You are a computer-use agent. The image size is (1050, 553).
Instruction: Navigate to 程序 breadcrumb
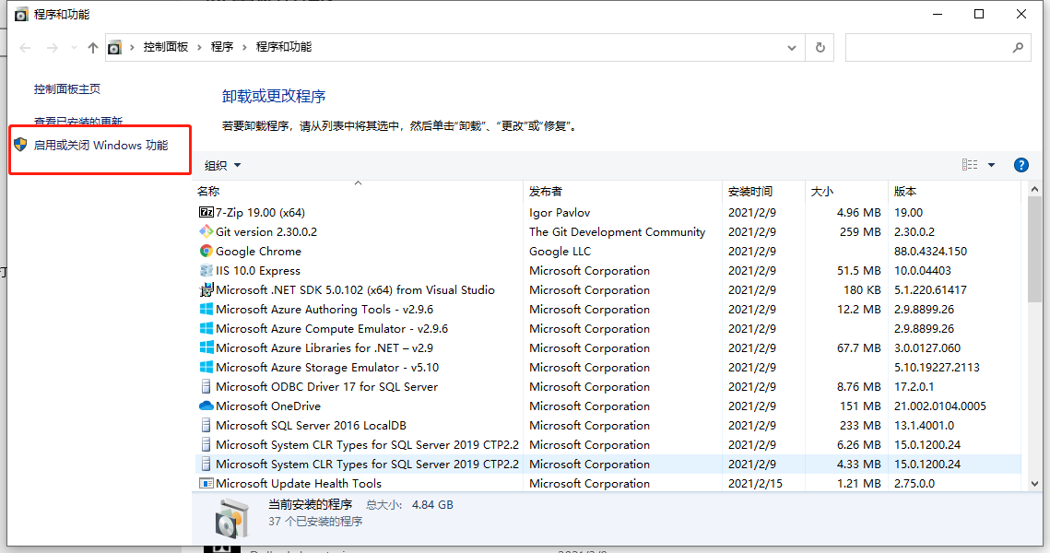[221, 47]
